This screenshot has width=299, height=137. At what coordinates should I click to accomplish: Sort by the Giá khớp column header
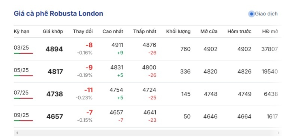53,32
